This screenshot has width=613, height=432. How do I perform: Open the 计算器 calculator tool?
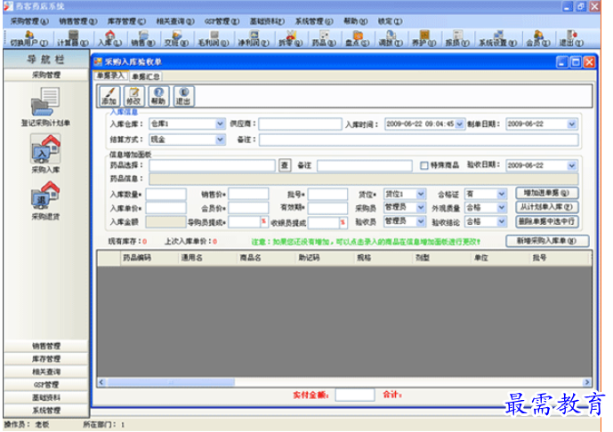pyautogui.click(x=73, y=39)
